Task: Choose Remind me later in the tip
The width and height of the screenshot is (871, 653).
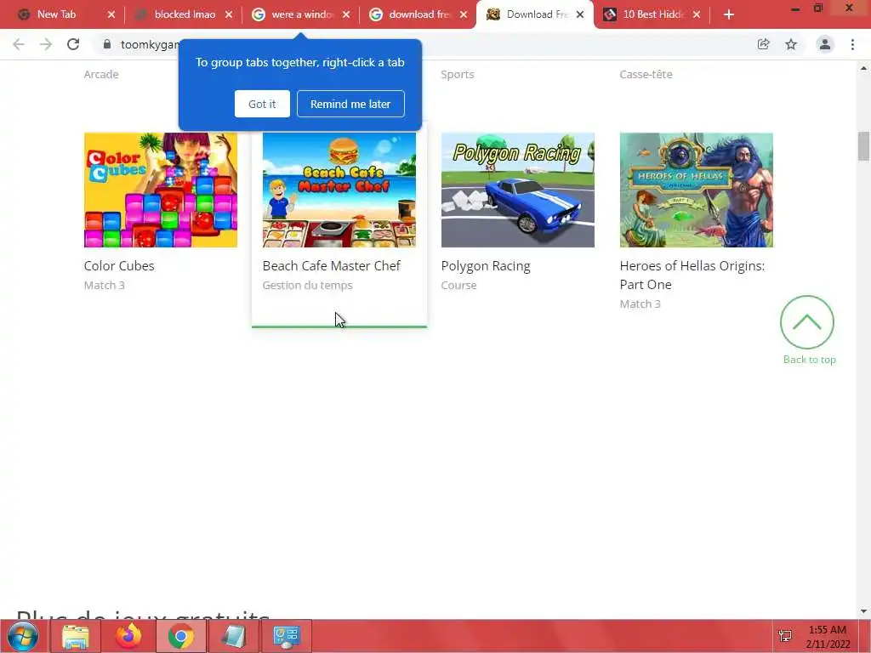Action: (350, 104)
